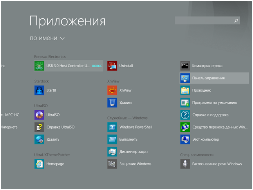This screenshot has width=253, height=190.
Task: Click the Uninstall app icon
Action: pyautogui.click(x=112, y=66)
